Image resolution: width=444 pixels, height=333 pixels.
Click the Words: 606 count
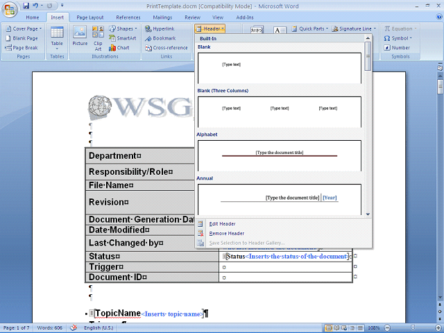(x=49, y=327)
